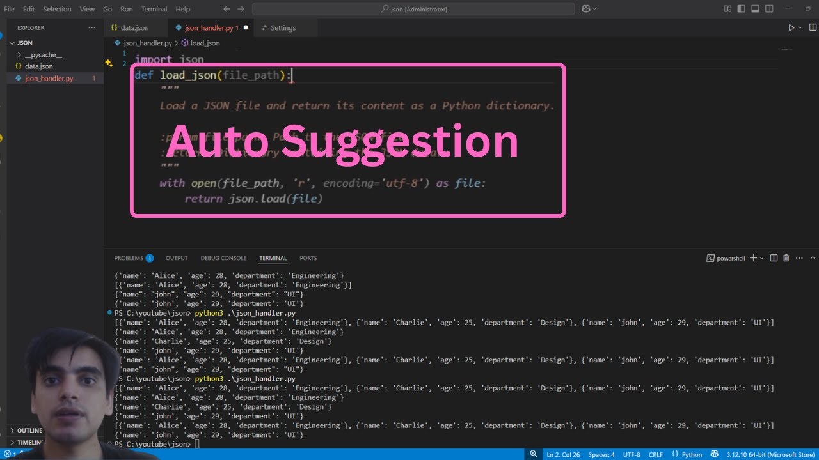
Task: Open the File menu
Action: click(10, 9)
